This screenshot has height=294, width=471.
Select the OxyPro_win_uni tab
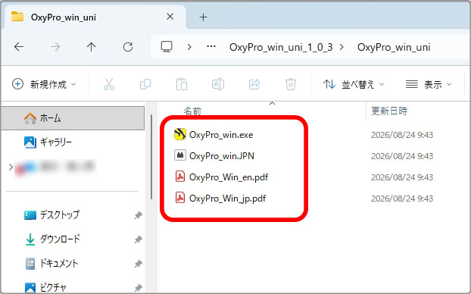pyautogui.click(x=95, y=17)
